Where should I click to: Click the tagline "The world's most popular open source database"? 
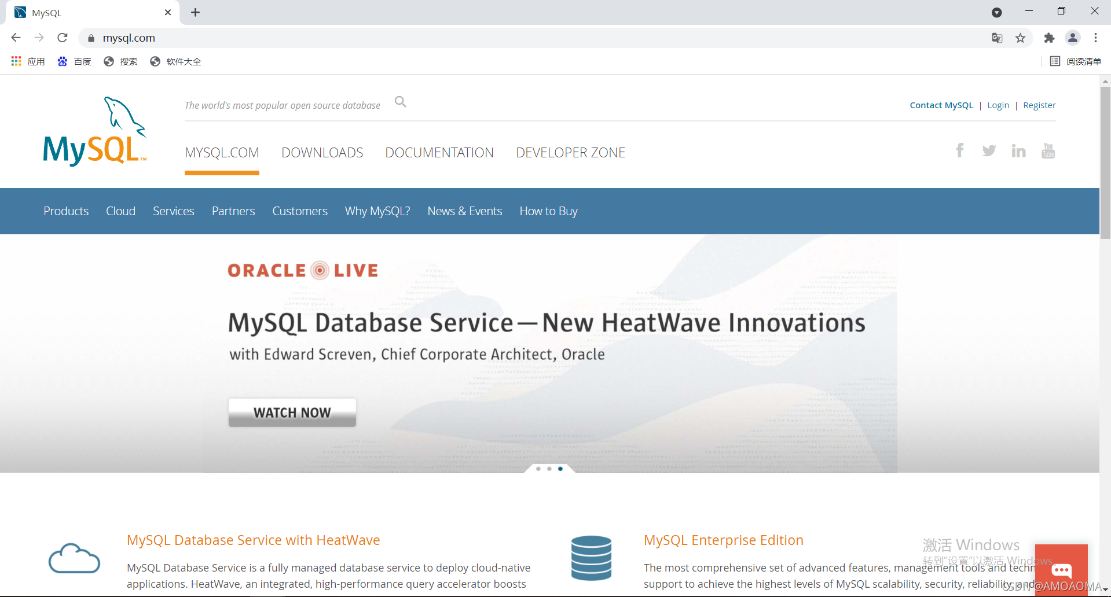tap(283, 105)
